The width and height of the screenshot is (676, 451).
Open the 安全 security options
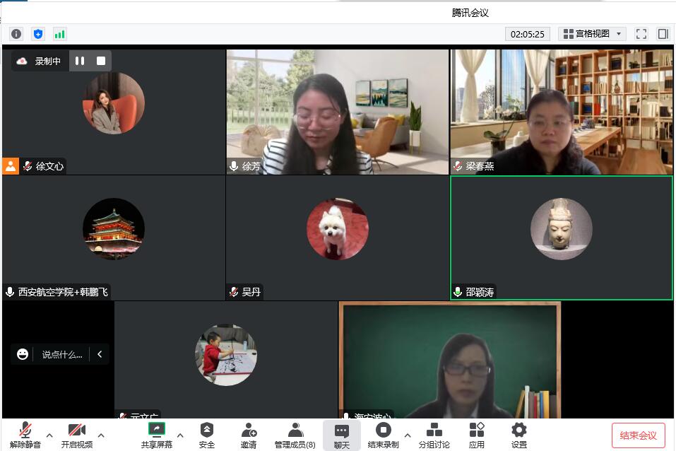(x=206, y=434)
